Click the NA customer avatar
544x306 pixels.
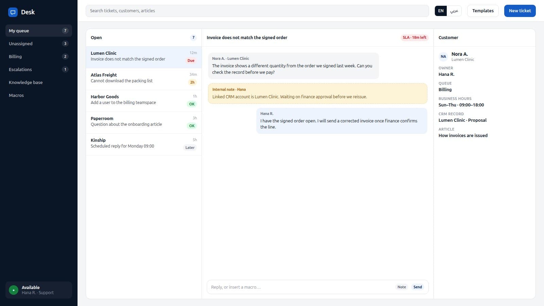coord(443,56)
